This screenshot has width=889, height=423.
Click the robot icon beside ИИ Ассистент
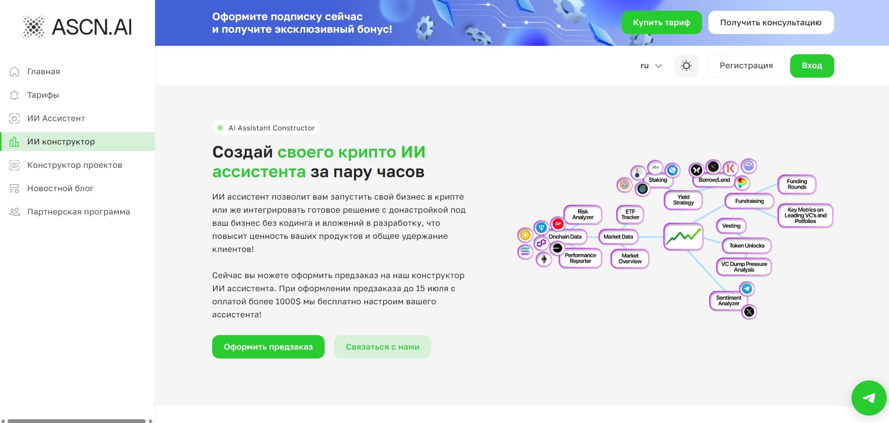[15, 118]
